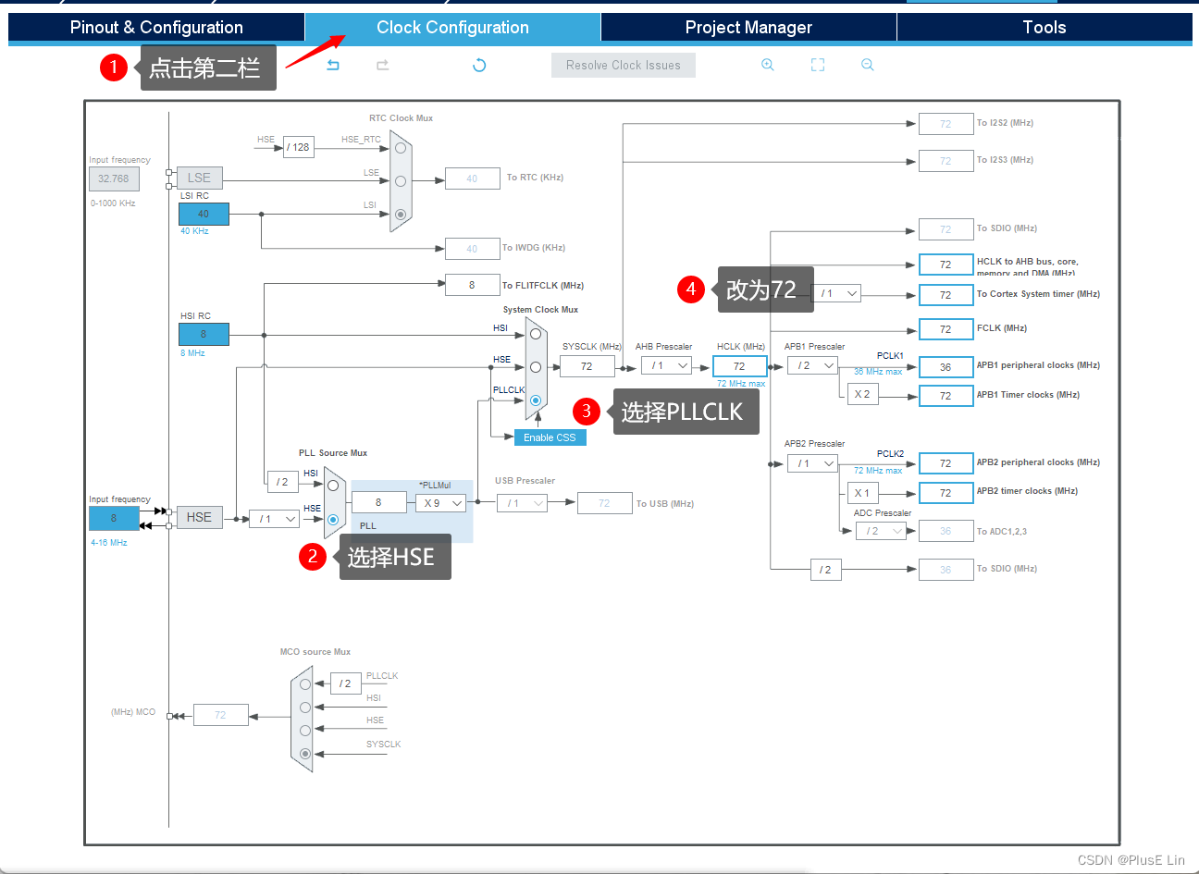Open the PLLMul X 9 dropdown
Screen dimensions: 1199x874
coord(440,503)
